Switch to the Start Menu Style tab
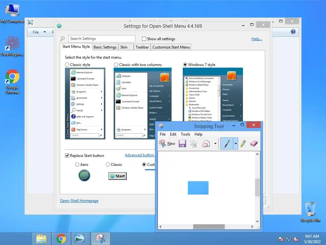This screenshot has height=245, width=326. click(x=76, y=47)
